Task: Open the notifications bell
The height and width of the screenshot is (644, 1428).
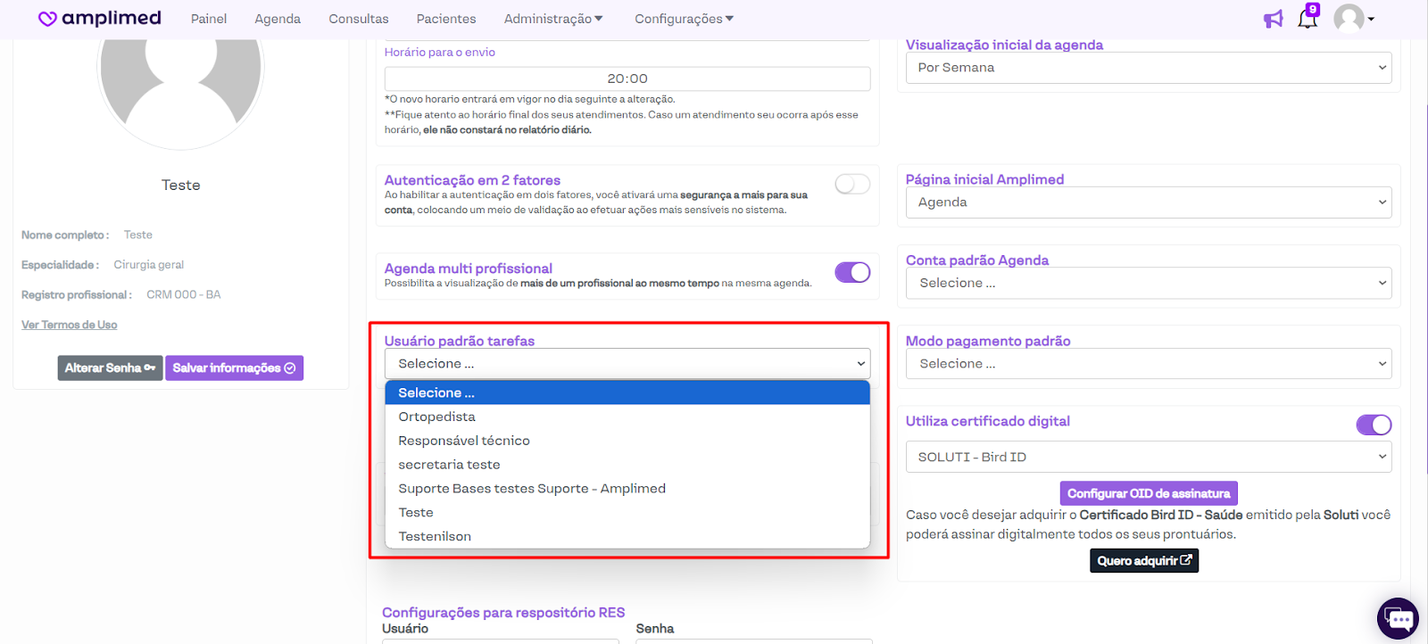Action: (x=1308, y=19)
